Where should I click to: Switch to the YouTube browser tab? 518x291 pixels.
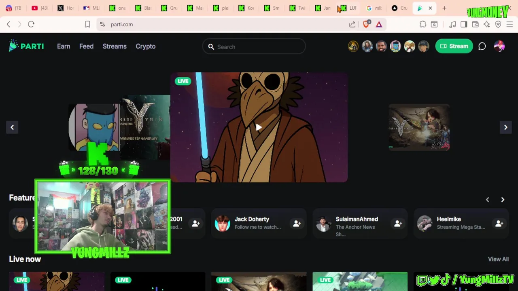point(40,8)
